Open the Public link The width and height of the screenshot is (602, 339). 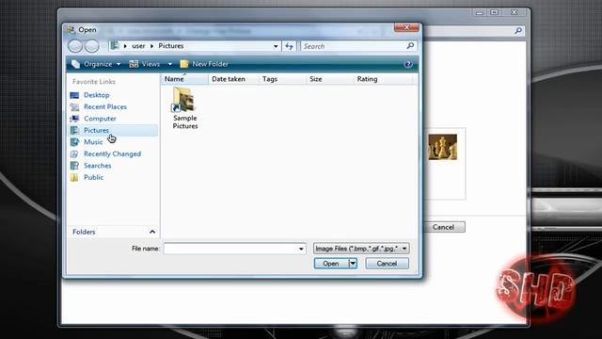pyautogui.click(x=94, y=177)
